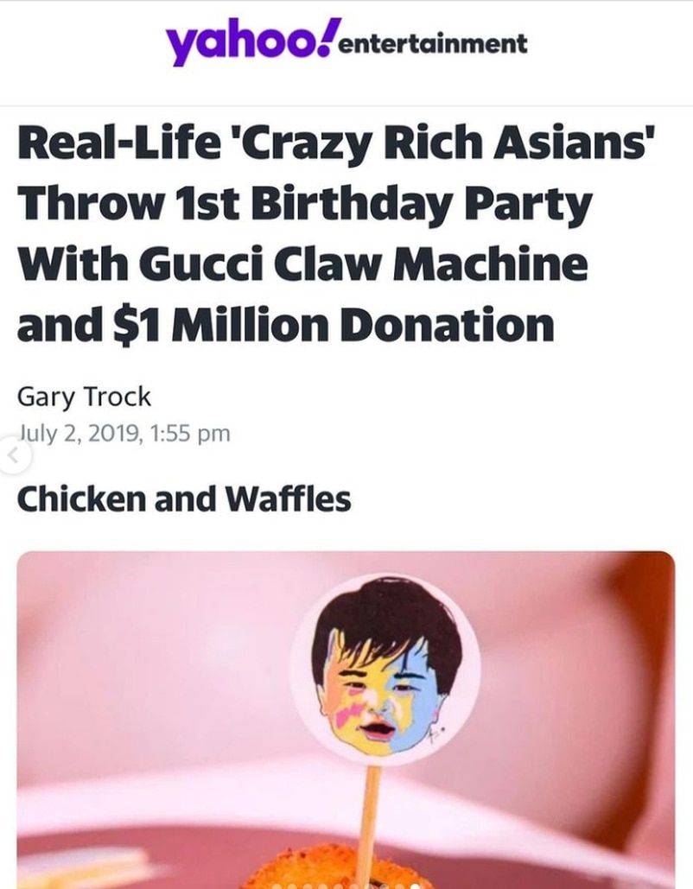Image resolution: width=693 pixels, height=889 pixels.
Task: Click 'Gucci Claw Machine' in the headline
Action: 362,264
